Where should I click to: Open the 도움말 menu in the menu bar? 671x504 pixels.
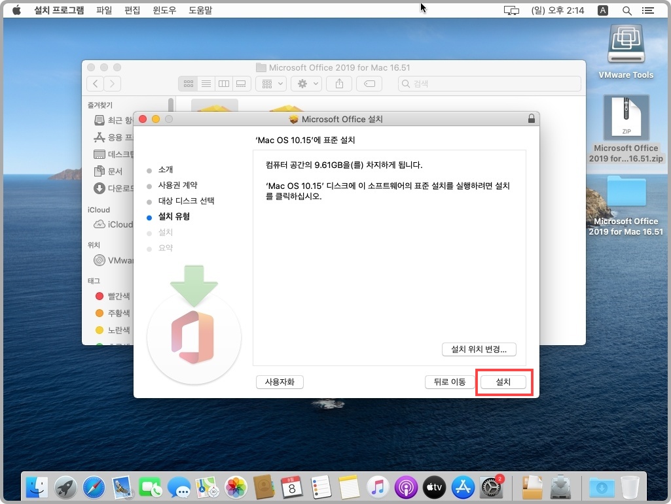click(x=200, y=10)
